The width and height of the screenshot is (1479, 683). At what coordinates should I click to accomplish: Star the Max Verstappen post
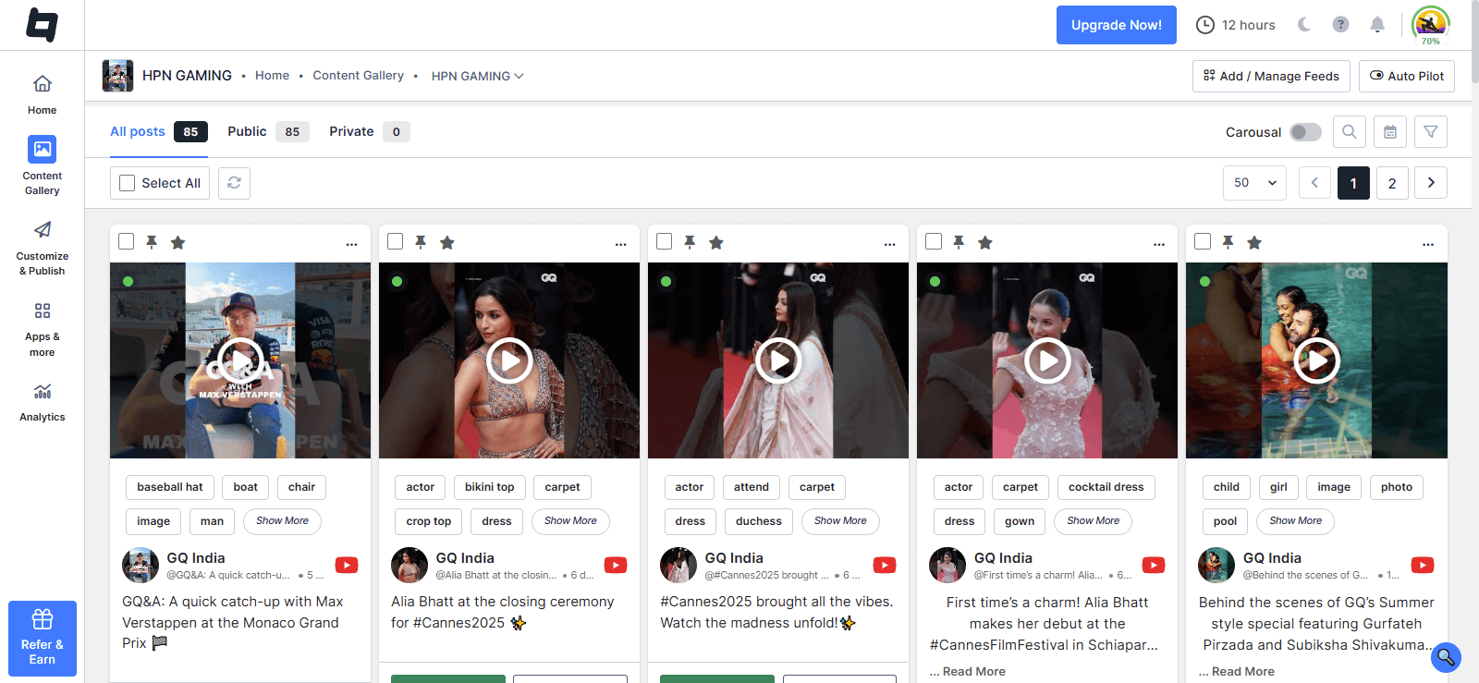click(178, 242)
